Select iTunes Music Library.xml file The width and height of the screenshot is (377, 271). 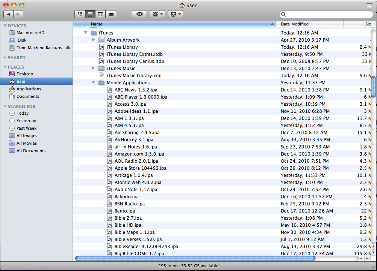coord(134,76)
